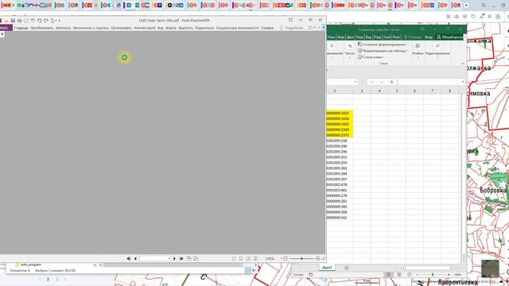Image resolution: width=509 pixels, height=286 pixels.
Task: Click the Undo arrow in Foxit toolbar
Action: point(39,21)
